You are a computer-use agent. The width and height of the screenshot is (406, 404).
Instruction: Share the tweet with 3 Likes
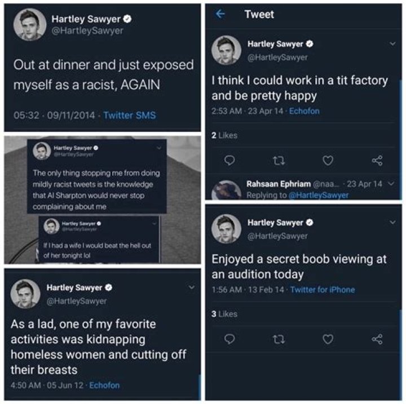tap(377, 339)
